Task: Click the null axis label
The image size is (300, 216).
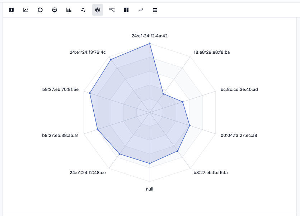Action: [150, 189]
